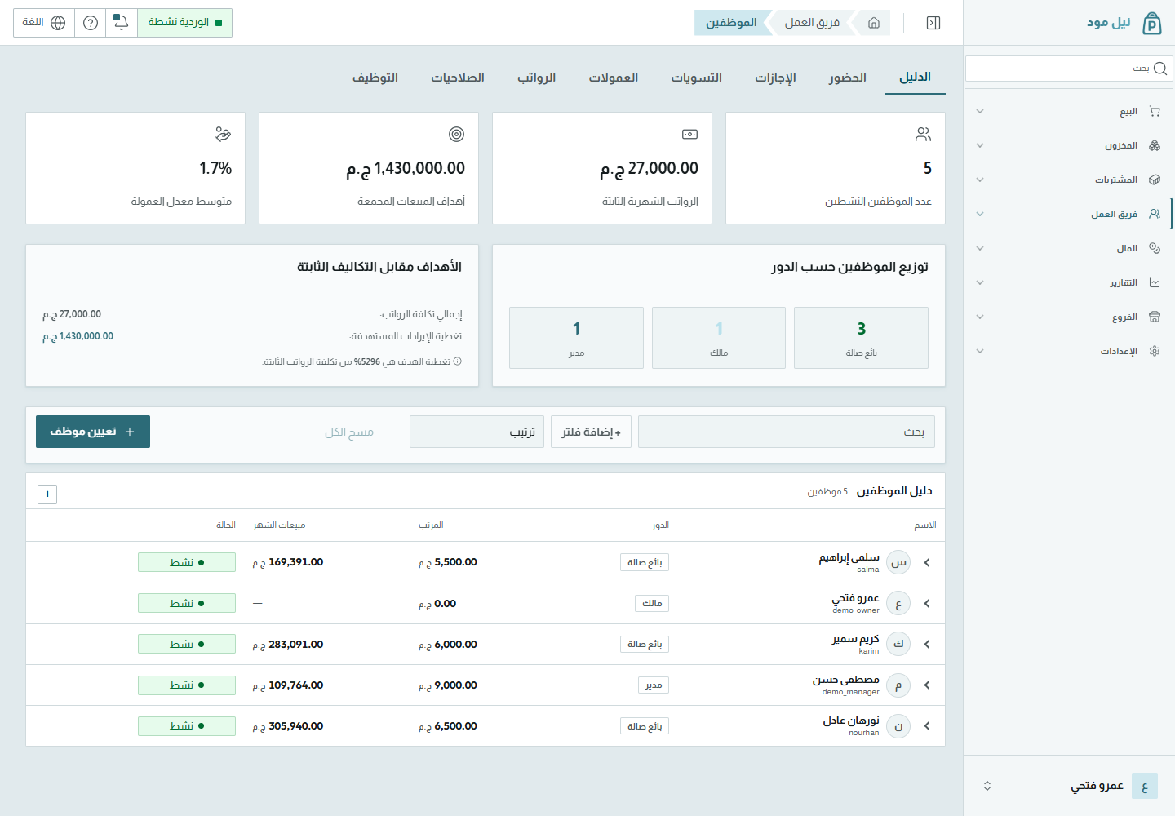Expand the البيع sidebar section chevron
This screenshot has height=816, width=1175.
click(980, 111)
